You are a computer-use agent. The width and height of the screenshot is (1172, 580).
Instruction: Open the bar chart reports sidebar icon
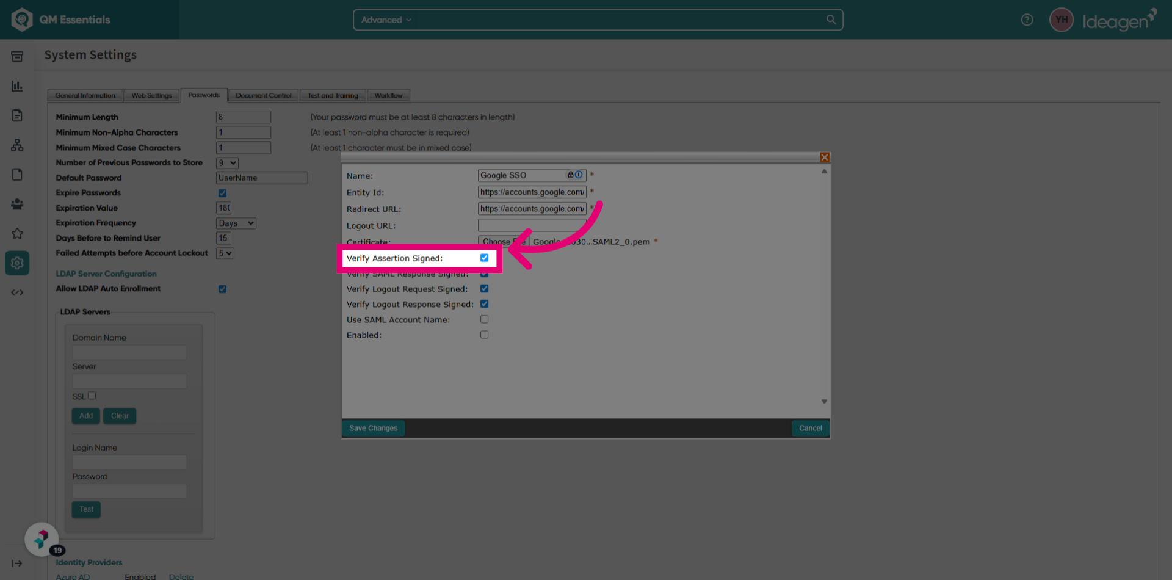click(x=17, y=86)
